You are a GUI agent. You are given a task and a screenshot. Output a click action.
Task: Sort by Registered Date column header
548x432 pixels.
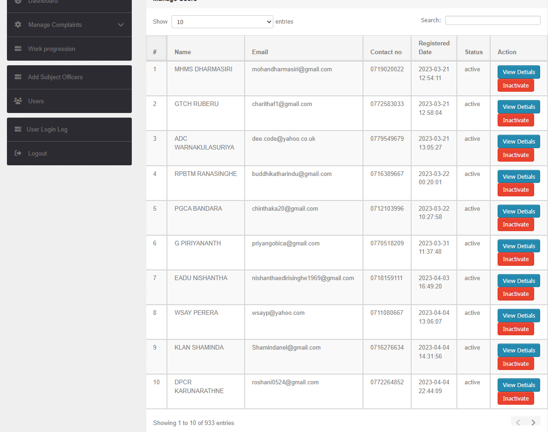434,48
